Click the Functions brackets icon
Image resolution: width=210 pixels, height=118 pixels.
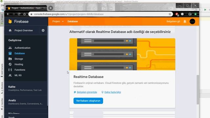[10, 70]
